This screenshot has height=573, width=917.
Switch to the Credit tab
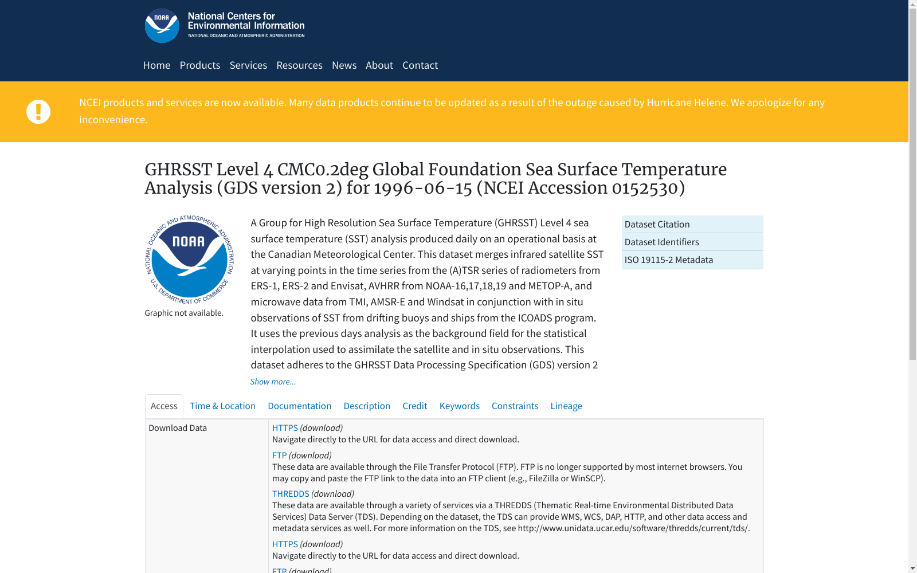click(415, 406)
